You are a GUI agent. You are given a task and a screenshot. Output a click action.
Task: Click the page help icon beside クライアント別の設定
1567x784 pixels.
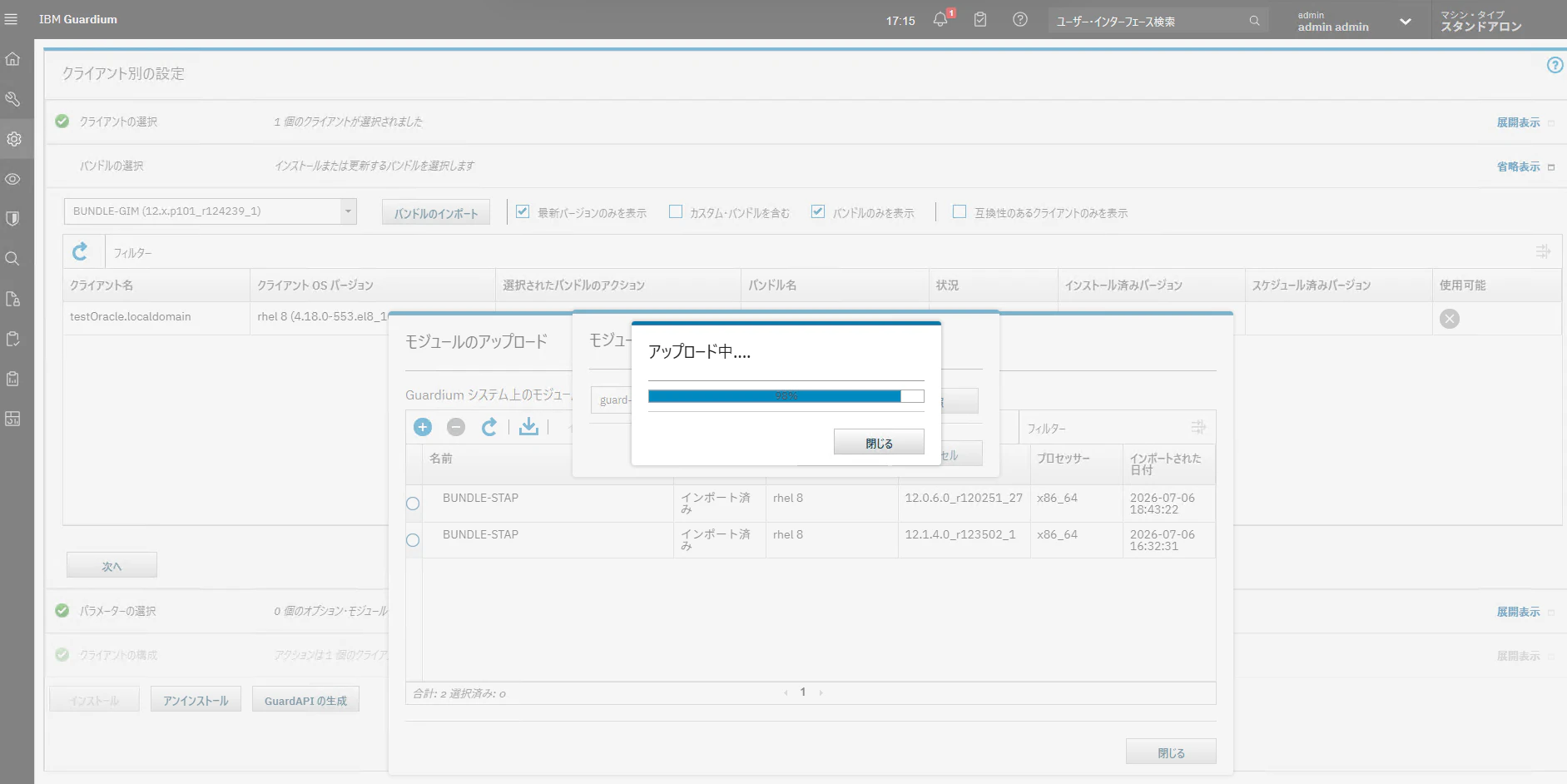(1555, 65)
